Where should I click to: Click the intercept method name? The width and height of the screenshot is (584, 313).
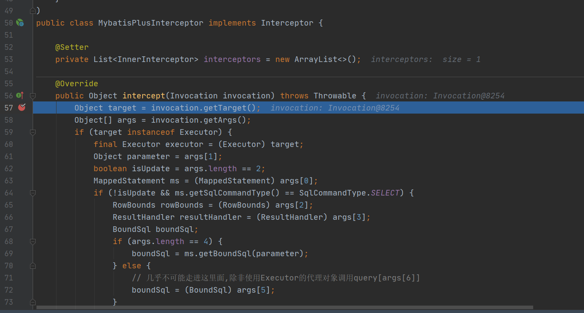143,96
